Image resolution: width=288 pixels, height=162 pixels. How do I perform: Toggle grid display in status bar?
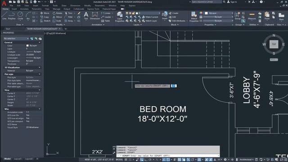point(126,160)
